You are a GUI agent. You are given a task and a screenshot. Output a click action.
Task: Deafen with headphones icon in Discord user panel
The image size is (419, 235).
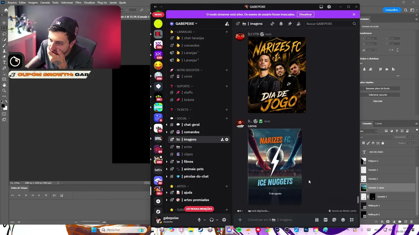click(x=211, y=220)
